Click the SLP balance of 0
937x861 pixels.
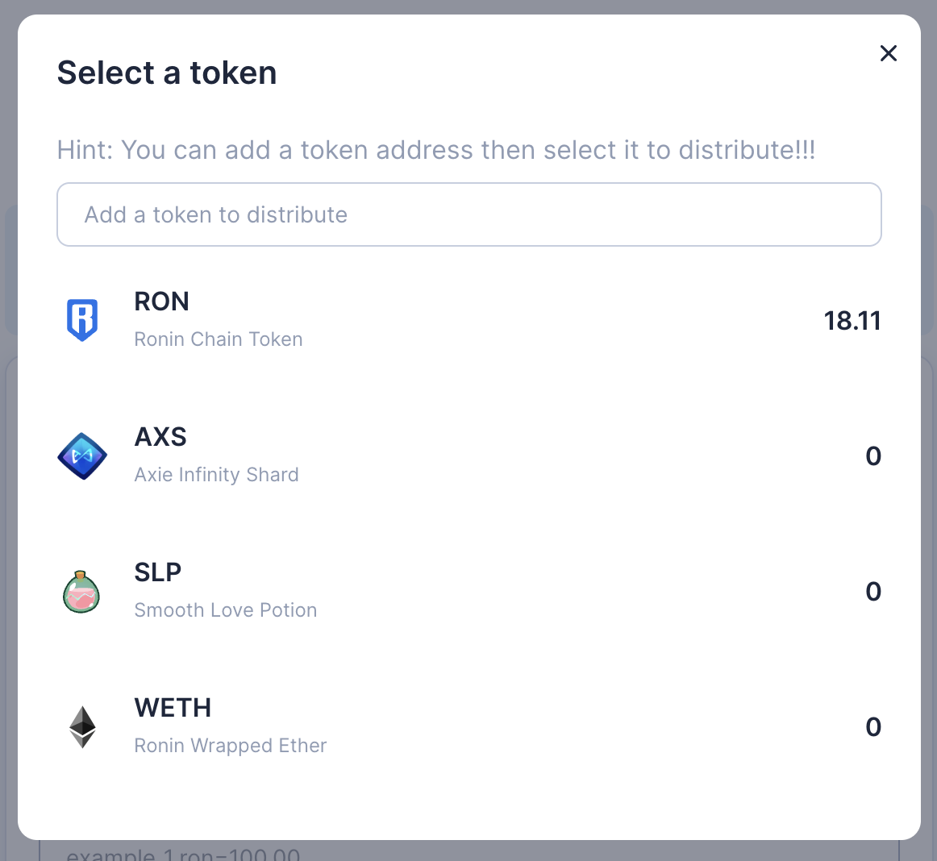(x=873, y=592)
